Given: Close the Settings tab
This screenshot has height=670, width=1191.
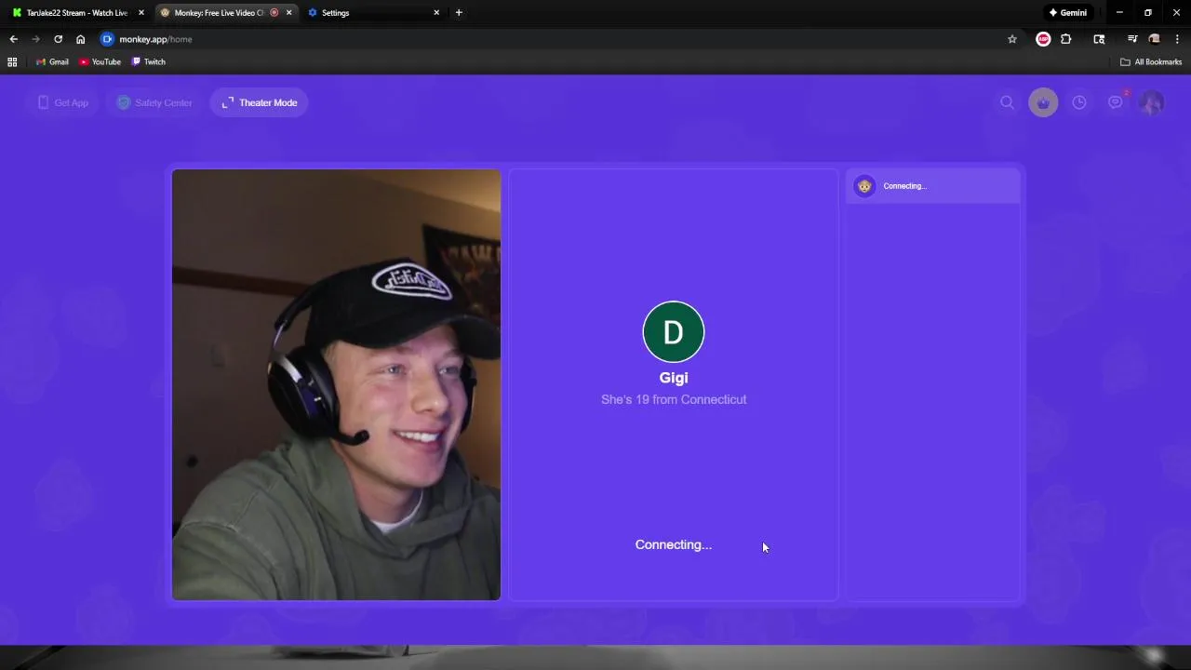Looking at the screenshot, I should point(436,13).
